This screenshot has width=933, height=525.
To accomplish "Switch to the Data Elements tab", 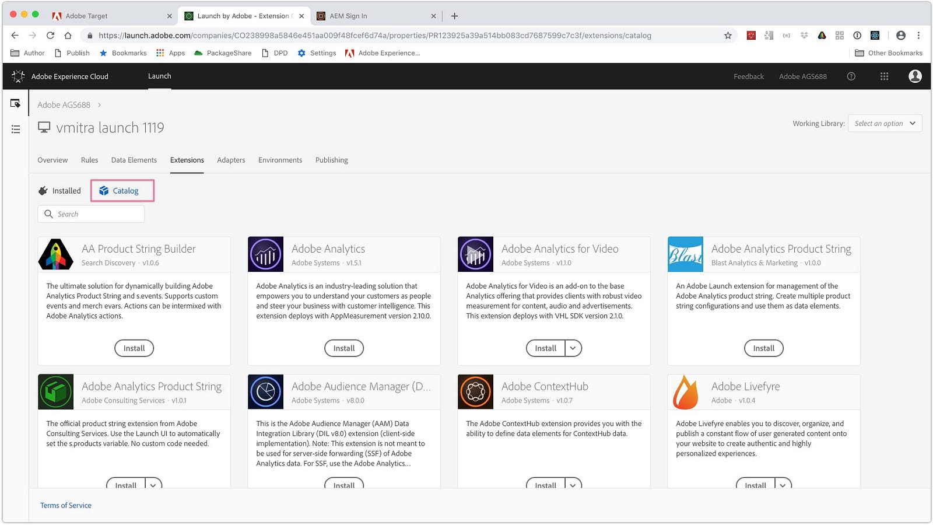I will click(134, 160).
